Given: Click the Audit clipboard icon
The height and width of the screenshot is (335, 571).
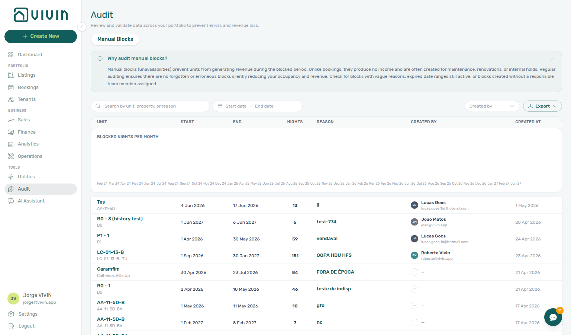Looking at the screenshot, I should [x=11, y=189].
